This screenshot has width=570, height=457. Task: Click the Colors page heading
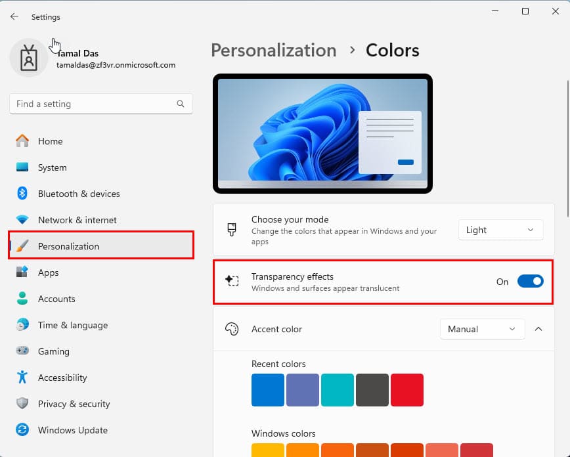392,51
